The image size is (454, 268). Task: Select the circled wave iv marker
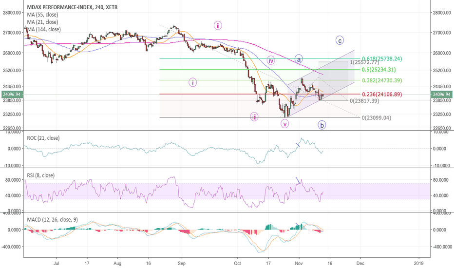pos(271,60)
